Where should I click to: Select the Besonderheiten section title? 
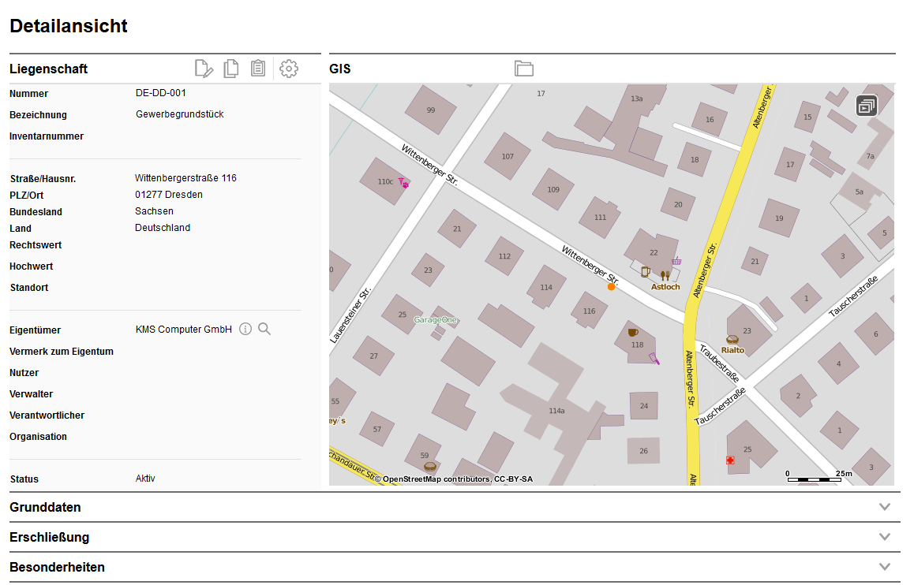57,567
